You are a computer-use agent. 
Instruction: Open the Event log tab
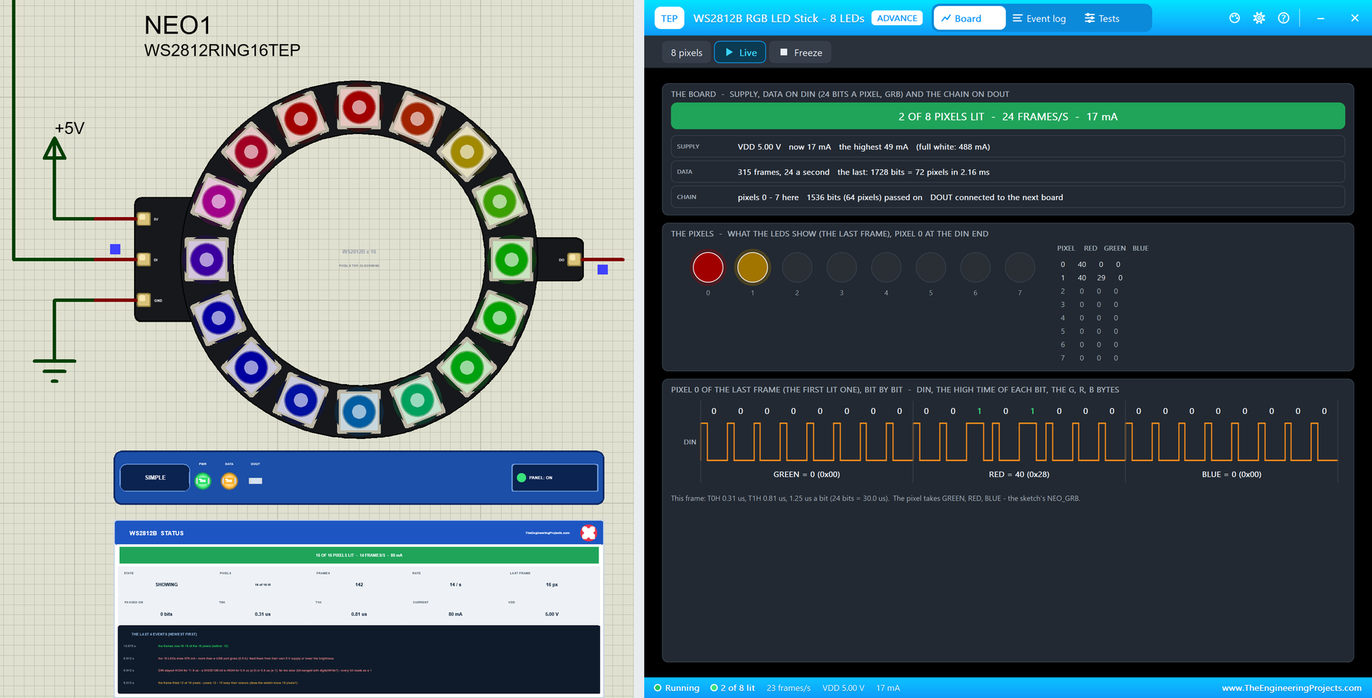1039,18
